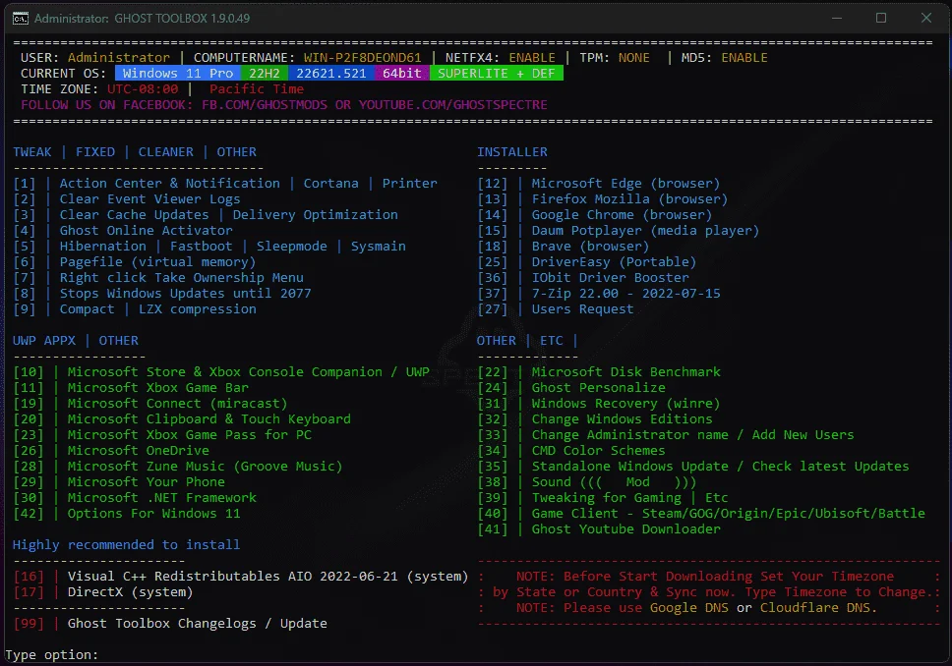Click the cmd icon in the title bar

point(20,19)
